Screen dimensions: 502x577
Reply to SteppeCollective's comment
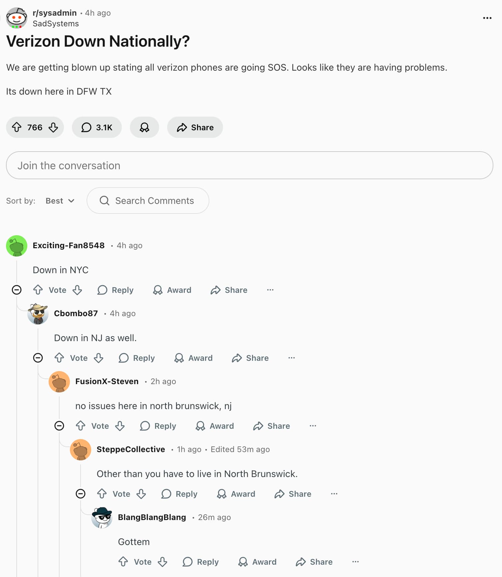coord(179,494)
